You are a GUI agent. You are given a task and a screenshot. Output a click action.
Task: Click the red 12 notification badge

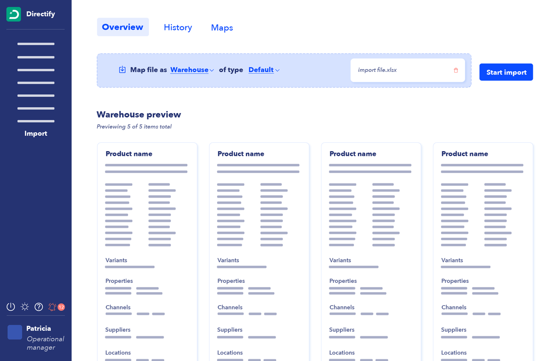tap(61, 307)
